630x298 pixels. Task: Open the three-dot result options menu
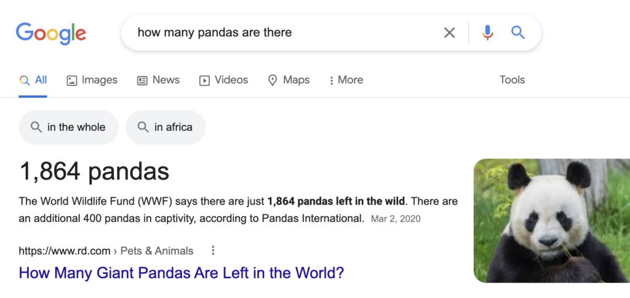click(213, 251)
